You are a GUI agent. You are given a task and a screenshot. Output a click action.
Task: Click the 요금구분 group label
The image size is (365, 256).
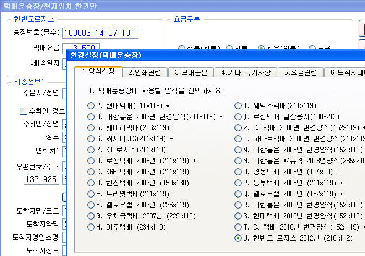point(187,19)
